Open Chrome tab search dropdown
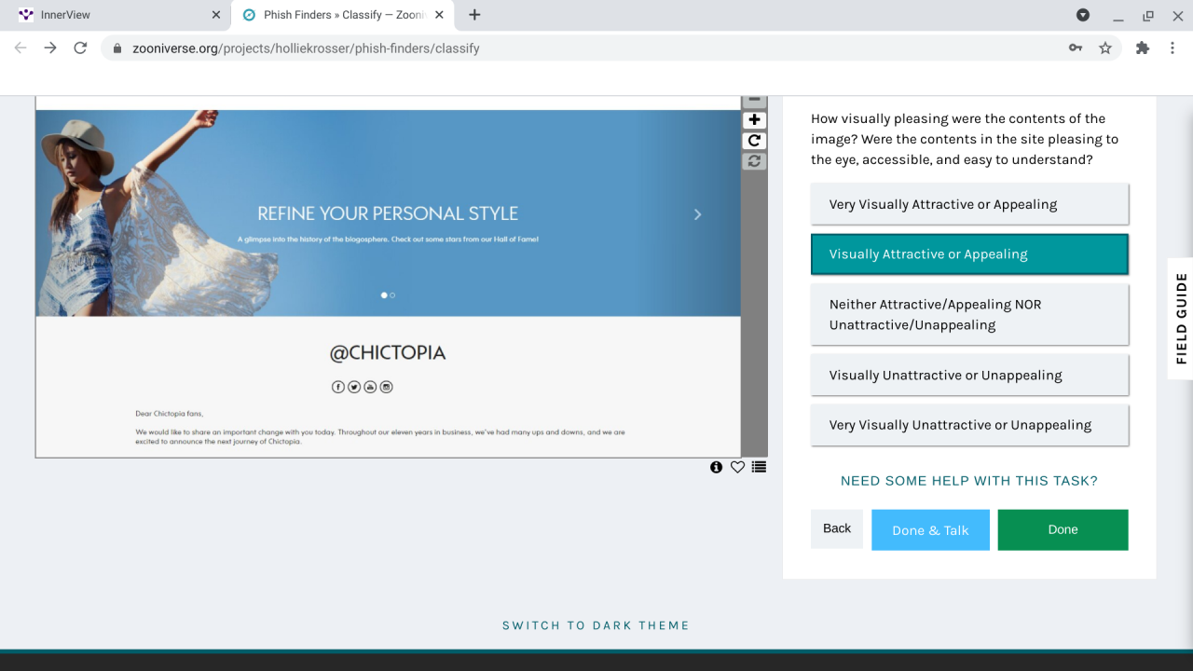 click(1083, 15)
